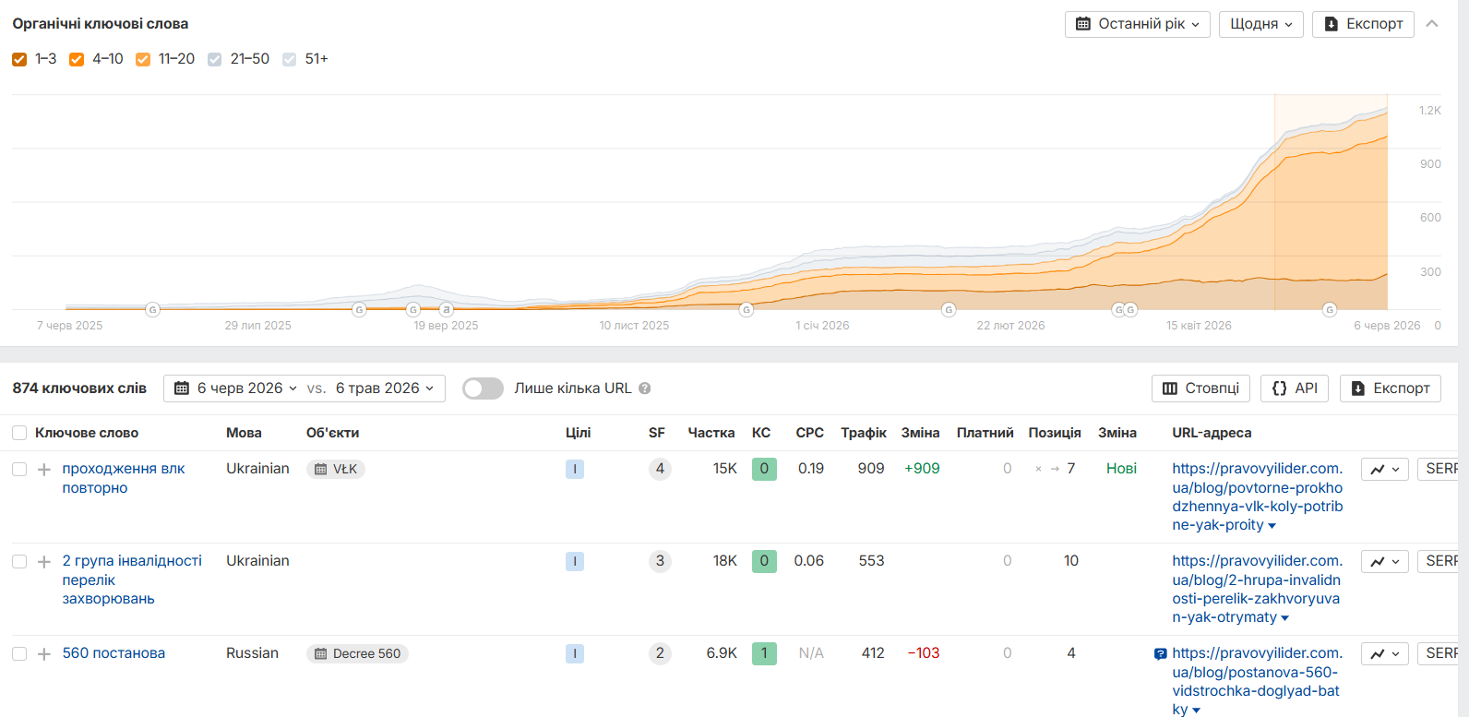Open the trend chart for 560 постанова
The height and width of the screenshot is (717, 1469).
pyautogui.click(x=1385, y=653)
